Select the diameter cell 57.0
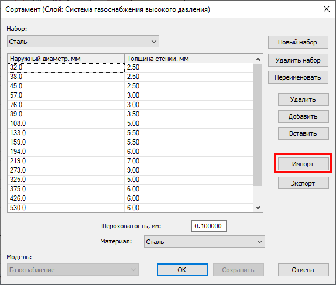The image size is (336, 285). coord(66,95)
